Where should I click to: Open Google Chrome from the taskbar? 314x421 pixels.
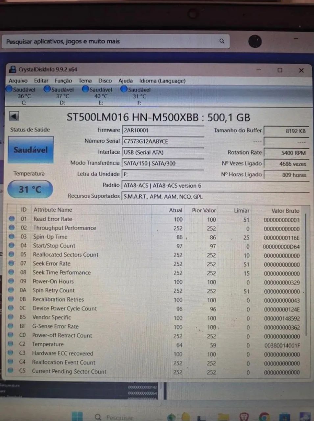click(x=264, y=417)
